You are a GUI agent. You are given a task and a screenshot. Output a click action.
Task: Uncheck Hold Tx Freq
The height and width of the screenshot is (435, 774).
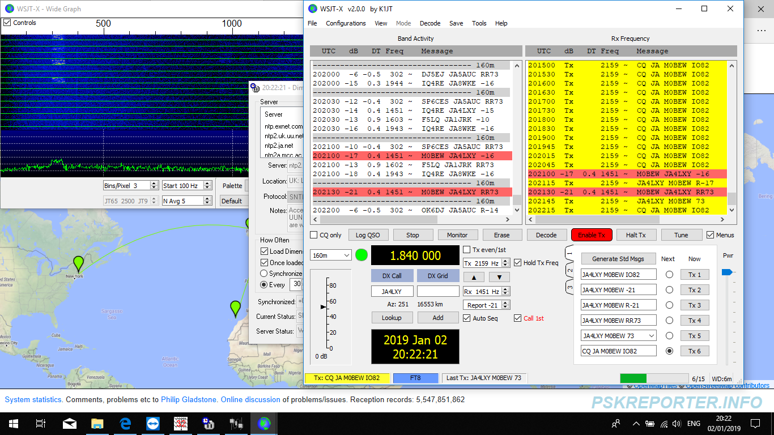(518, 263)
